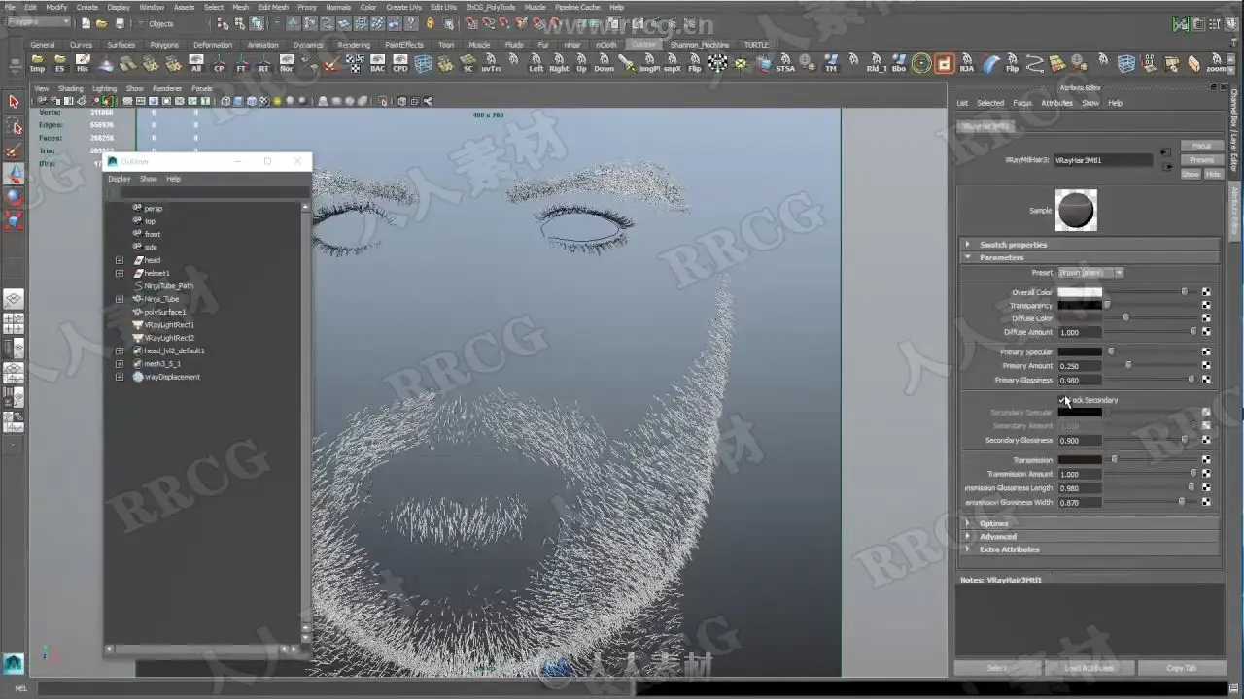Toggle the Lock Secondary checkbox
The image size is (1244, 699).
[1063, 399]
